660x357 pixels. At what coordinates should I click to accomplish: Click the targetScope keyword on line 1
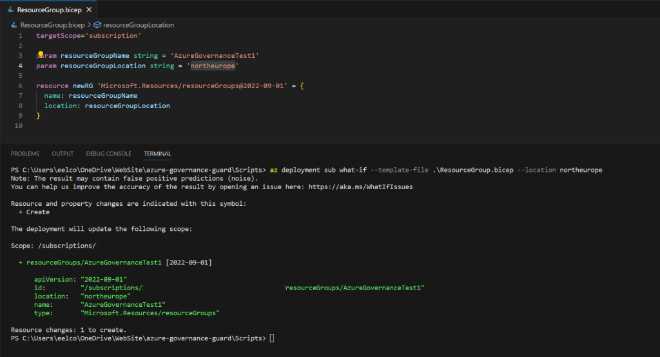coord(58,36)
